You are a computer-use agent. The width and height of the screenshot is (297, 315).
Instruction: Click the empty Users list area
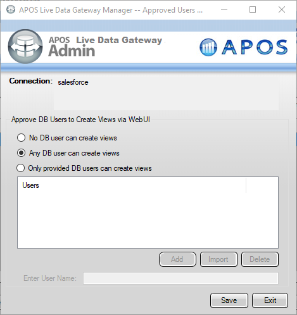click(x=148, y=220)
